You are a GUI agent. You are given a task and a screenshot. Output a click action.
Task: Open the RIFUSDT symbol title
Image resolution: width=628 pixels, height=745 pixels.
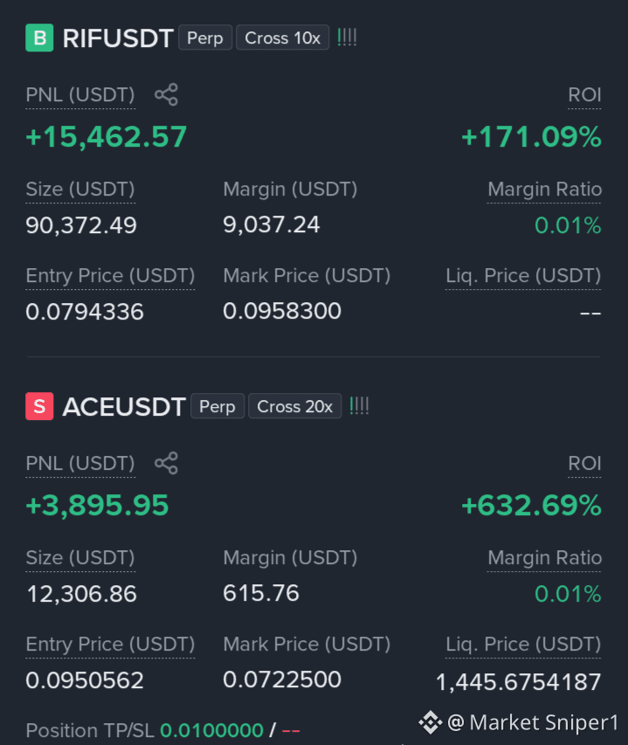click(x=118, y=38)
